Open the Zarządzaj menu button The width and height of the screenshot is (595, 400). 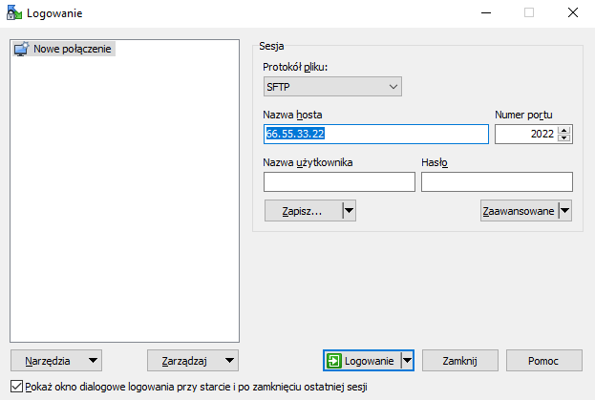(x=193, y=360)
